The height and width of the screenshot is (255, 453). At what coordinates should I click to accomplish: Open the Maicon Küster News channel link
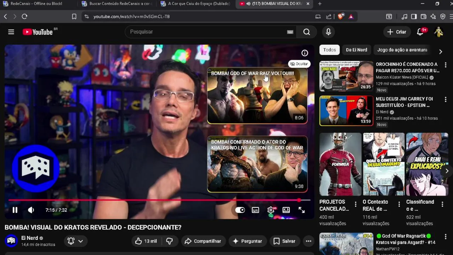pyautogui.click(x=402, y=77)
